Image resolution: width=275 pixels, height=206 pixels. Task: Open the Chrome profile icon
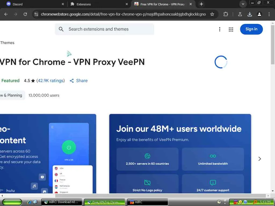[x=259, y=14]
